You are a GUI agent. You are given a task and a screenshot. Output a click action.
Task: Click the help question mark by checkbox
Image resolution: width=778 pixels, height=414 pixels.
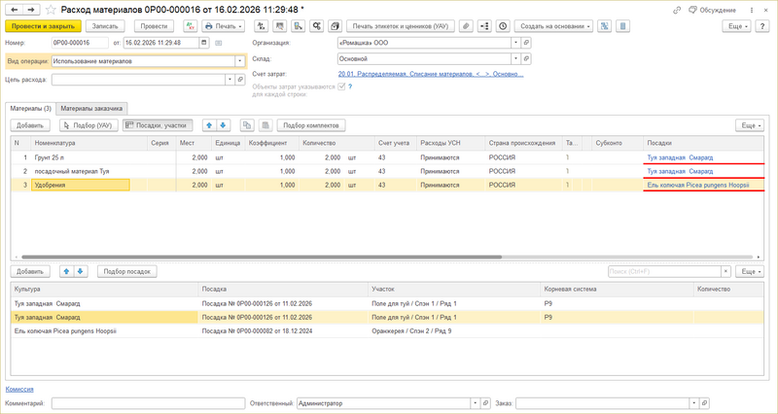(349, 86)
